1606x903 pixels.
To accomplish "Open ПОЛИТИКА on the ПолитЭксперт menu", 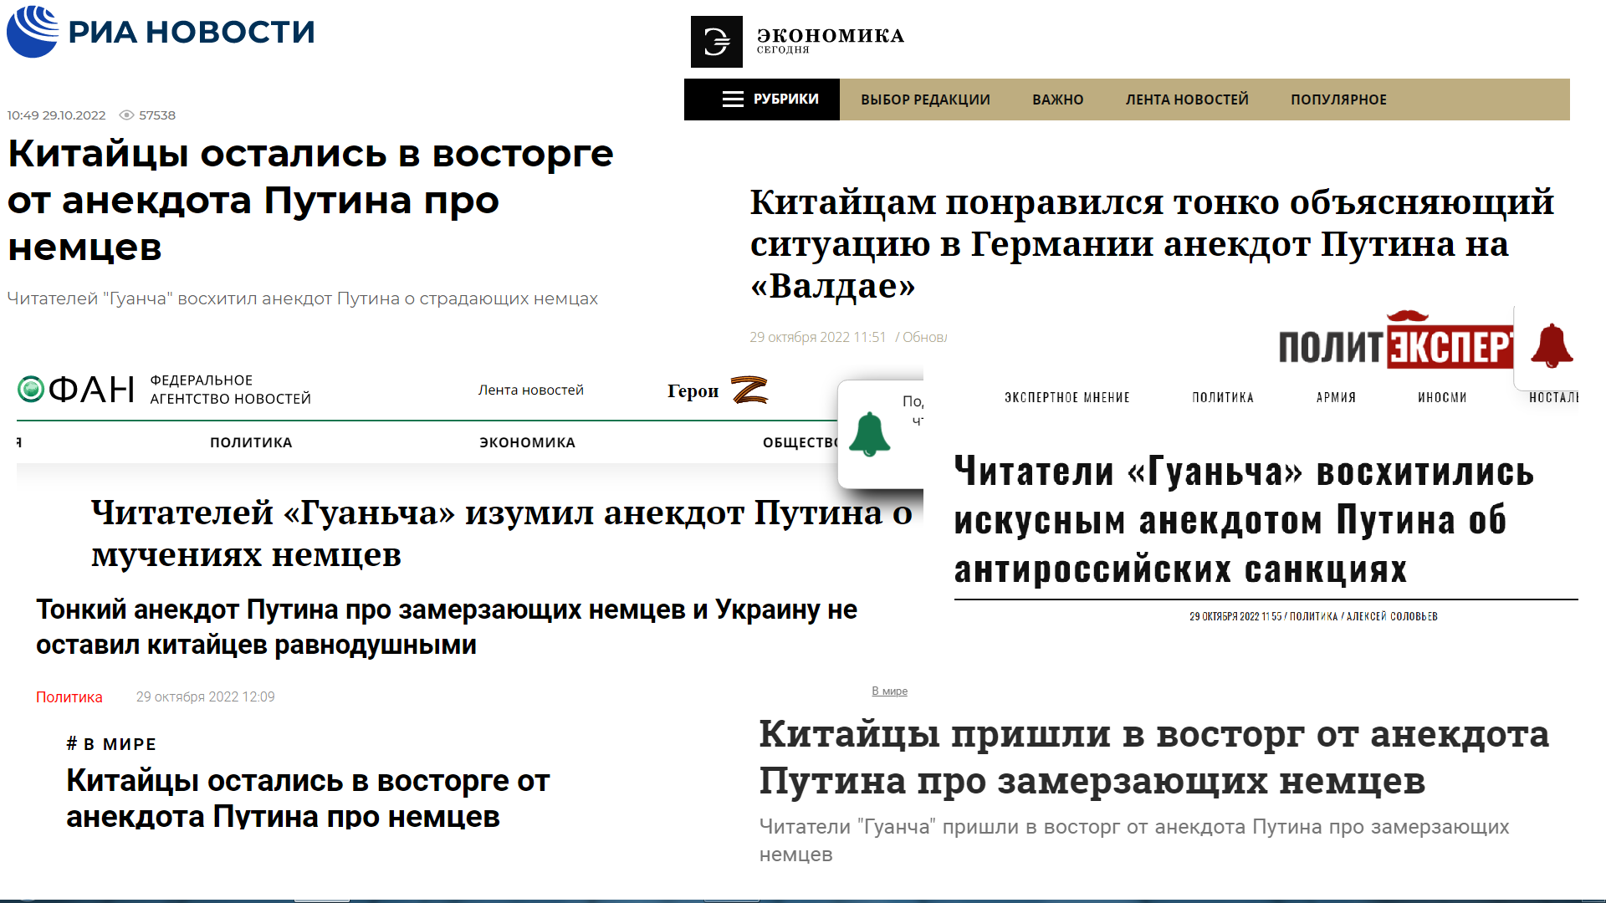I will coord(1222,397).
